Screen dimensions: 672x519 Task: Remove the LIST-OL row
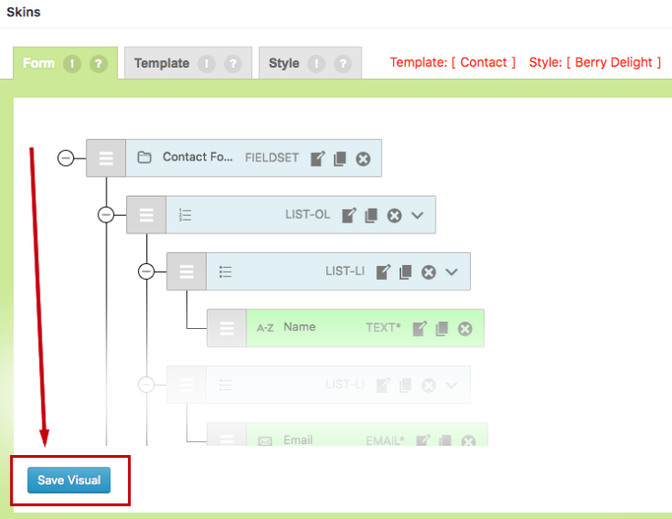pyautogui.click(x=394, y=215)
